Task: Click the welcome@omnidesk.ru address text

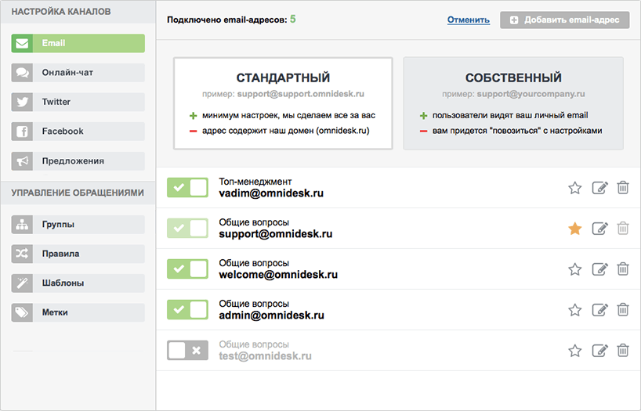Action: (278, 275)
